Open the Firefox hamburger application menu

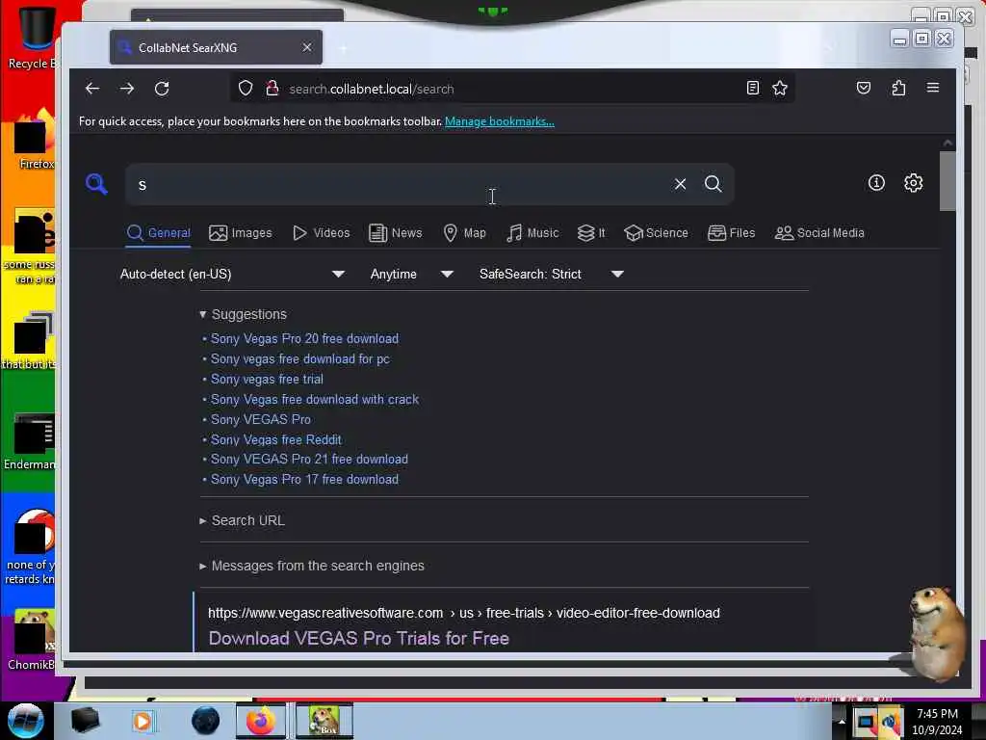[x=932, y=88]
